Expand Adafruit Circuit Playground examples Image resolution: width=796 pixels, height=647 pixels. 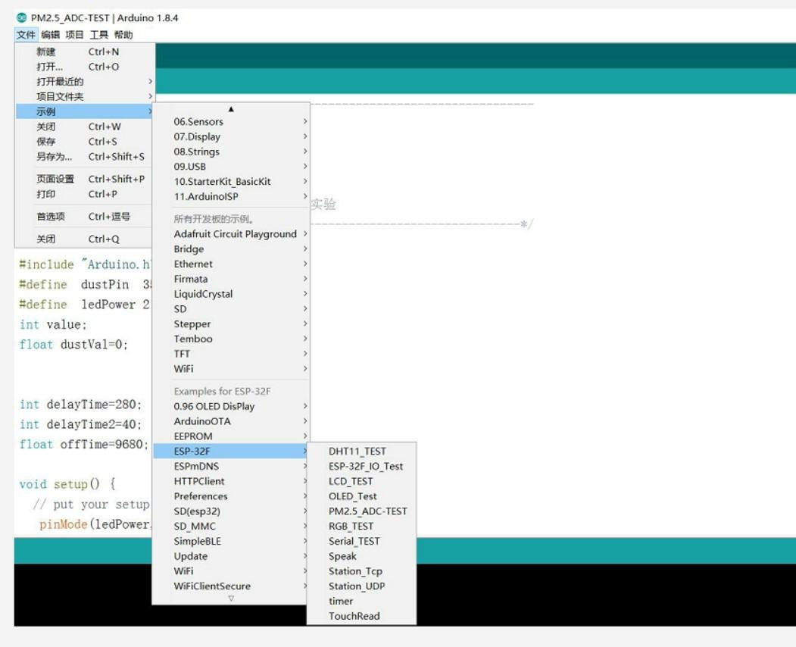[231, 234]
